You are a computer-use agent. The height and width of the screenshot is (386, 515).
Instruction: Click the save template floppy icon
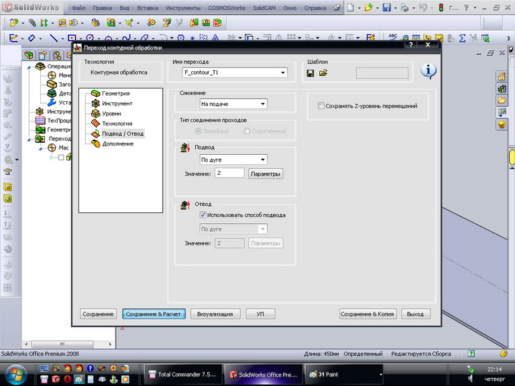click(310, 73)
